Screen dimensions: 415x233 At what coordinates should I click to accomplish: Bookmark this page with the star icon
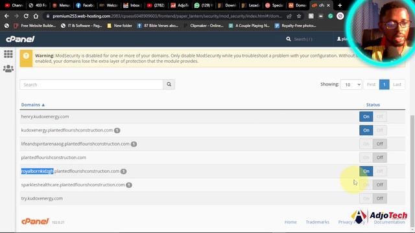[299, 16]
